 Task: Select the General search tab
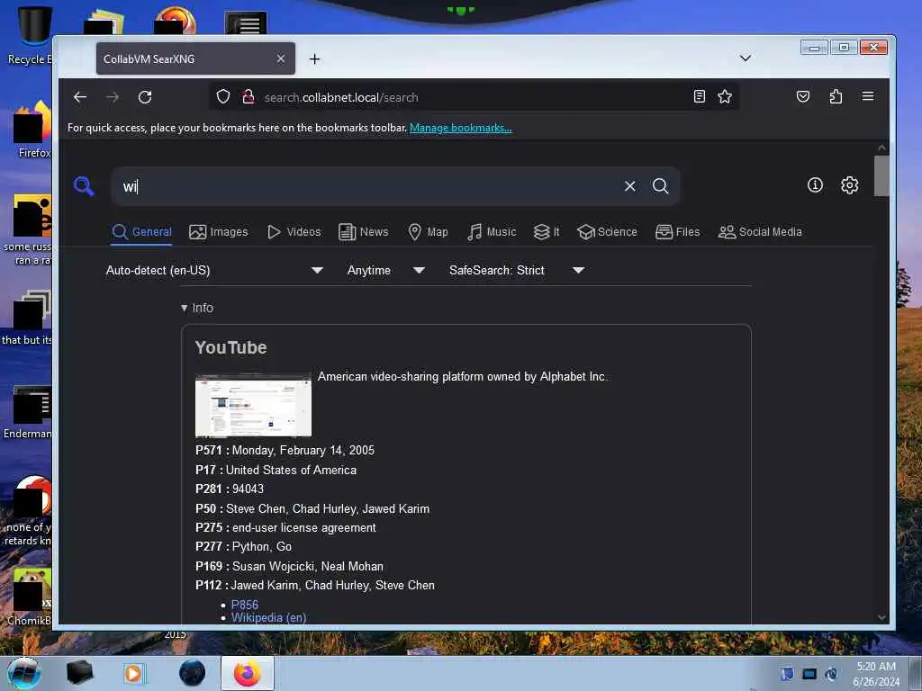tap(141, 232)
